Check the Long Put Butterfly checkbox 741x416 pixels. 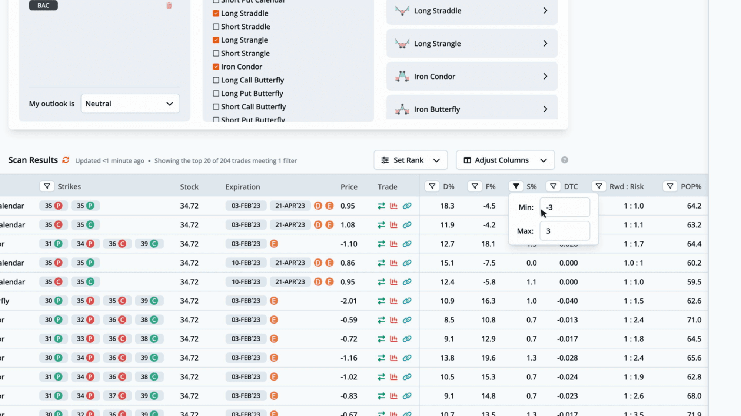pos(216,93)
